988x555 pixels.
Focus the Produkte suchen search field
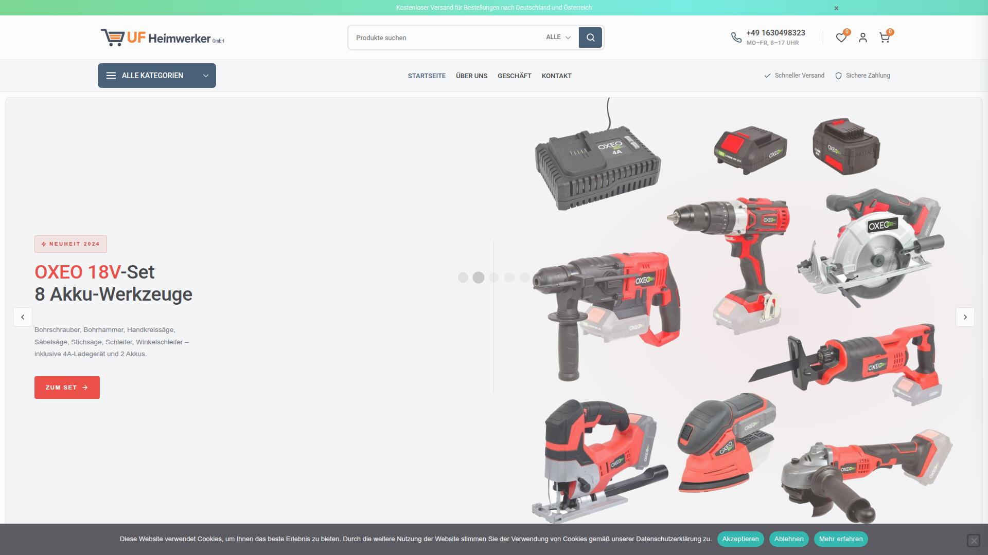pyautogui.click(x=445, y=38)
